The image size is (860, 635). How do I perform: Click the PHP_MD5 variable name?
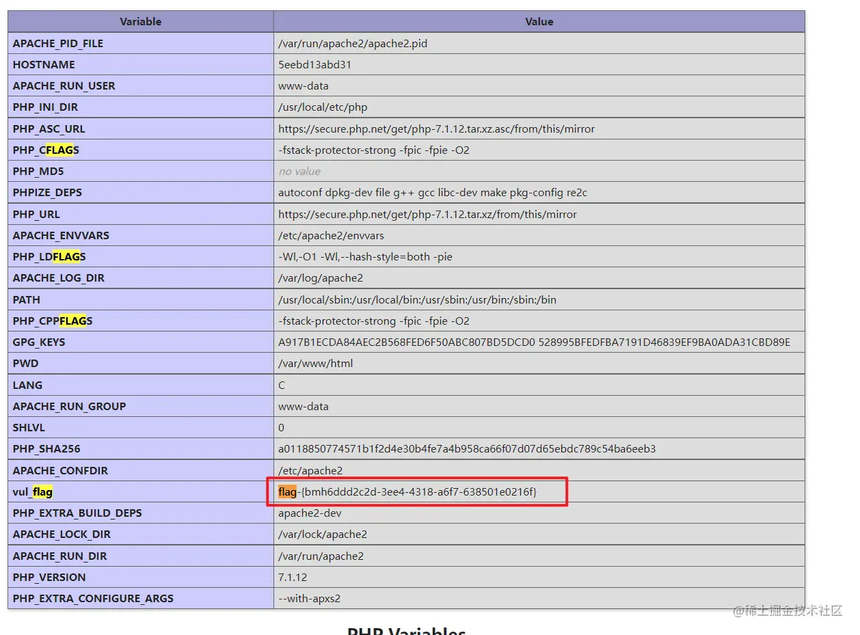(x=38, y=172)
